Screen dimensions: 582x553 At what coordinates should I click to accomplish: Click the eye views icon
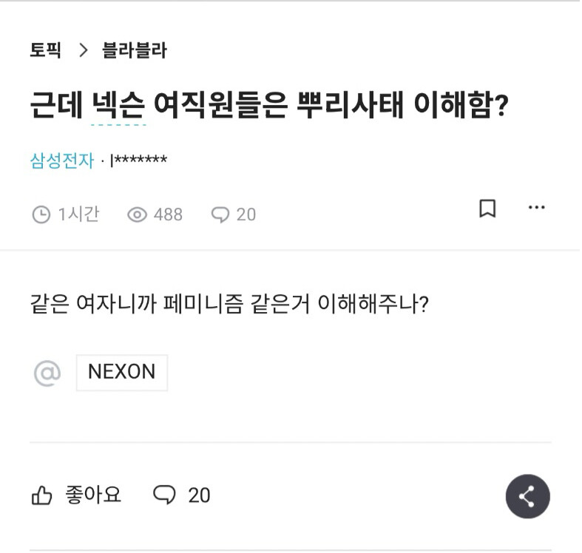137,214
